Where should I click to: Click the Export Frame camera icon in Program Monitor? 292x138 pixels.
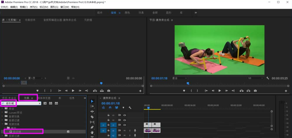[255, 91]
